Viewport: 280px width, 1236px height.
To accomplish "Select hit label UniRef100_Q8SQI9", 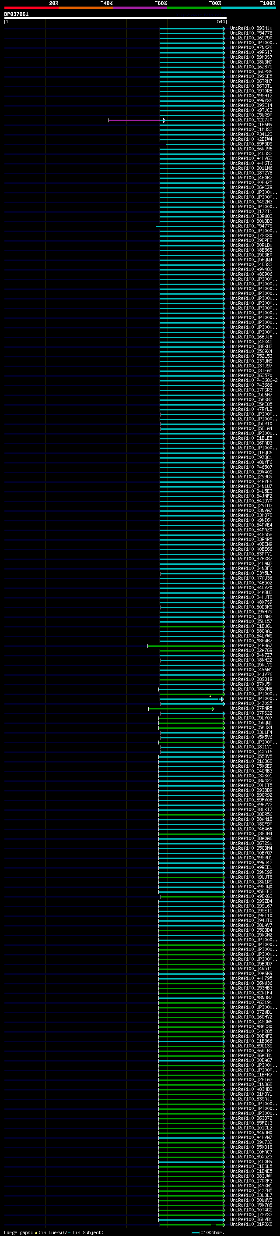I will pyautogui.click(x=251, y=680).
